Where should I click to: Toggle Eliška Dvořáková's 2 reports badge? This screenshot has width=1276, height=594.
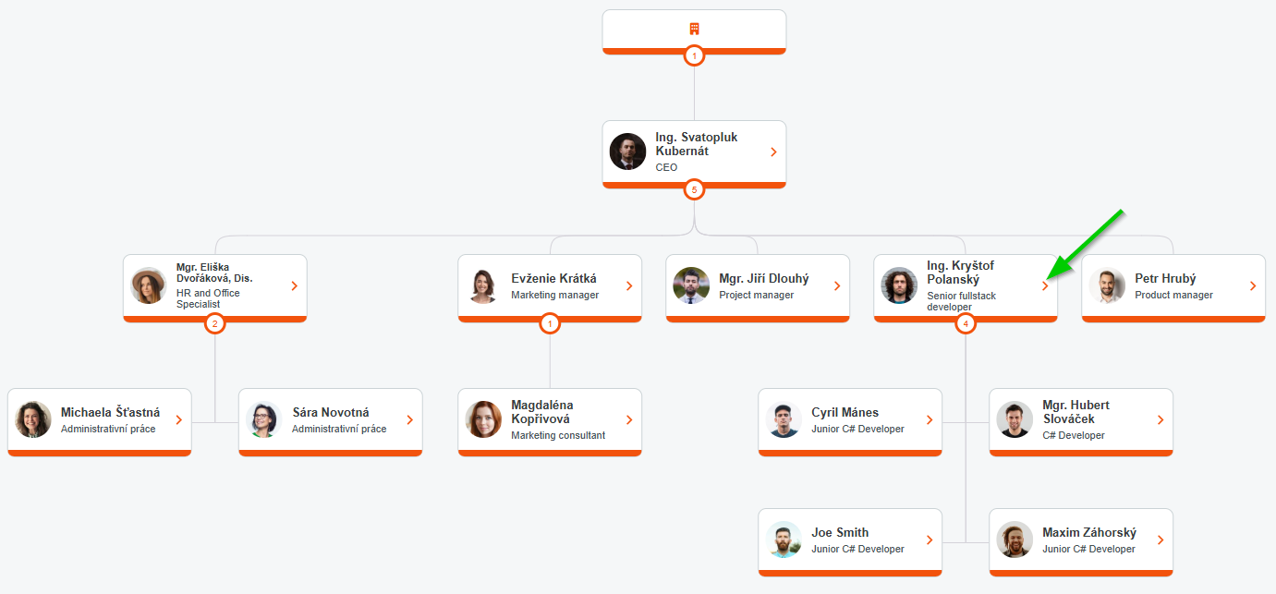[215, 324]
